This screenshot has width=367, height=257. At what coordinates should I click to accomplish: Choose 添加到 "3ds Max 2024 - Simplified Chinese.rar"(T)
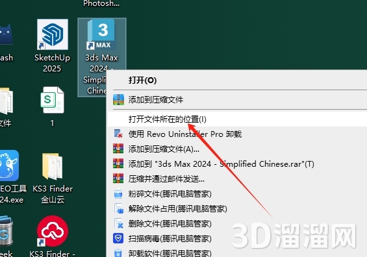click(236, 164)
